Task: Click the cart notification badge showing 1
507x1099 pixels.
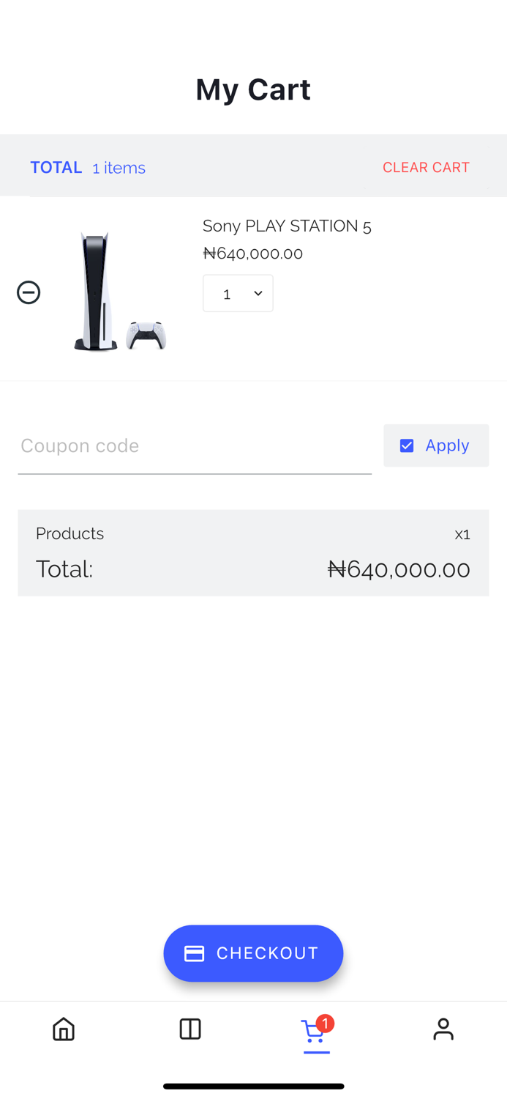Action: coord(326,1023)
